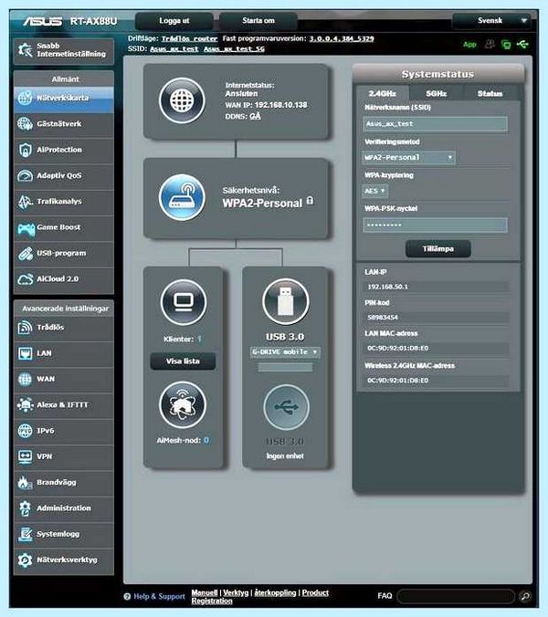Click the återkoppling footer link
The image size is (548, 617).
[x=275, y=592]
